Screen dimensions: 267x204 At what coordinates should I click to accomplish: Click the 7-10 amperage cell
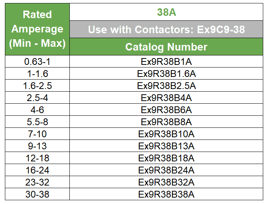[37, 134]
